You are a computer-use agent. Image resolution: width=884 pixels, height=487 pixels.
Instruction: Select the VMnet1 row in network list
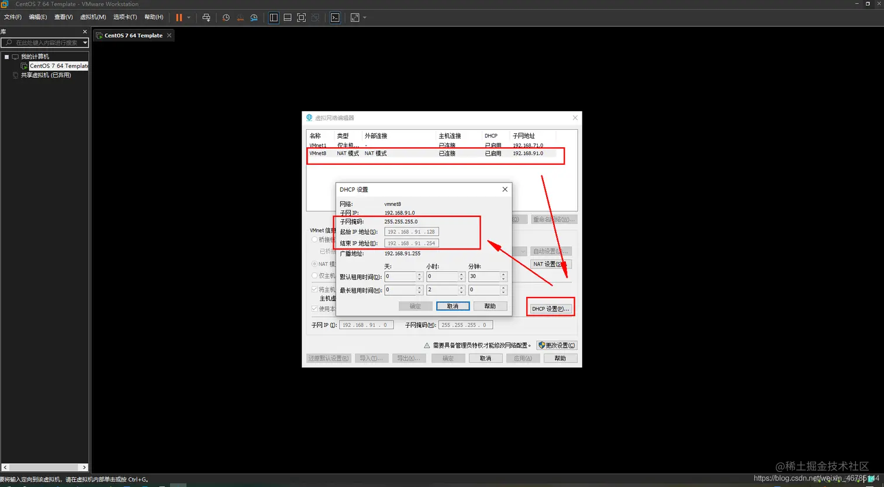coord(431,145)
